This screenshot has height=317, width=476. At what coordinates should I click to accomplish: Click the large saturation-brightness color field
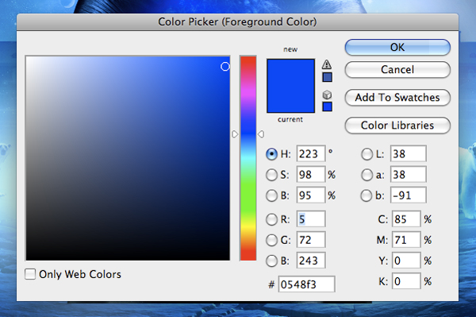tap(128, 158)
